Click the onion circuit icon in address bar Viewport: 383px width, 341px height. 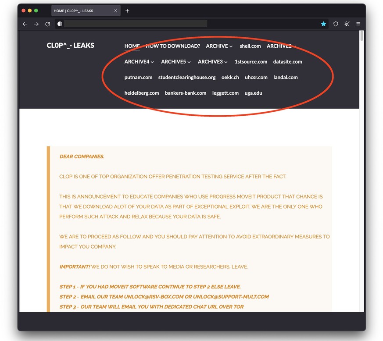point(60,24)
